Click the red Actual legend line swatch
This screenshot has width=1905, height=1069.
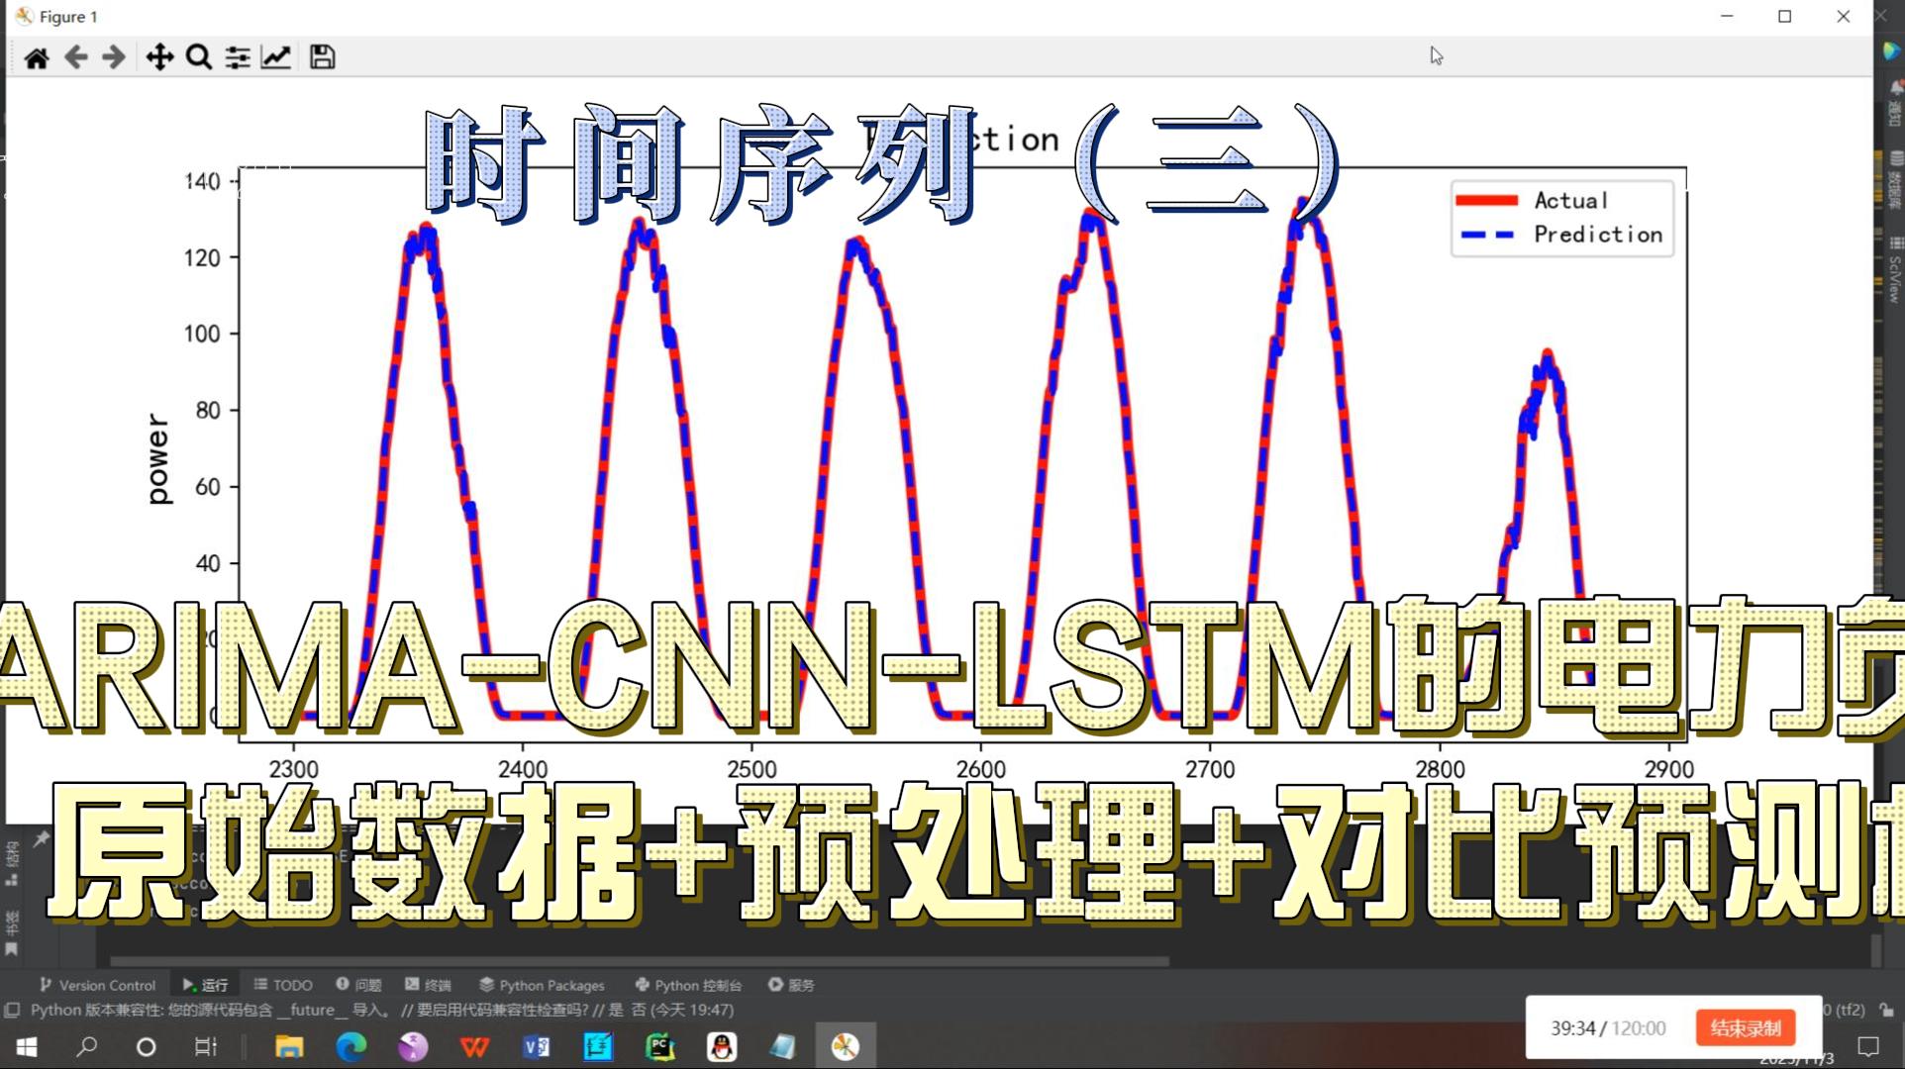pyautogui.click(x=1486, y=201)
